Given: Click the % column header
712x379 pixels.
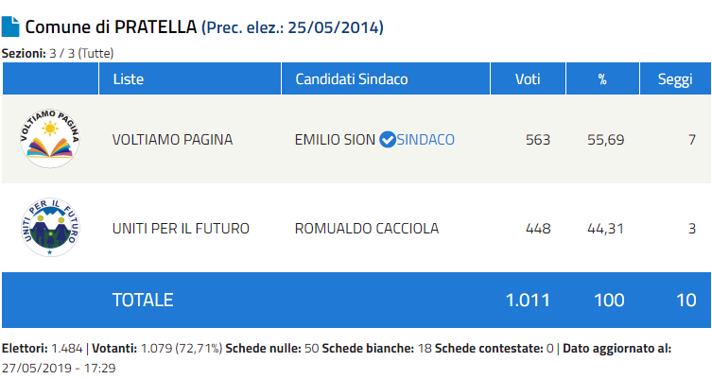Looking at the screenshot, I should click(x=601, y=78).
